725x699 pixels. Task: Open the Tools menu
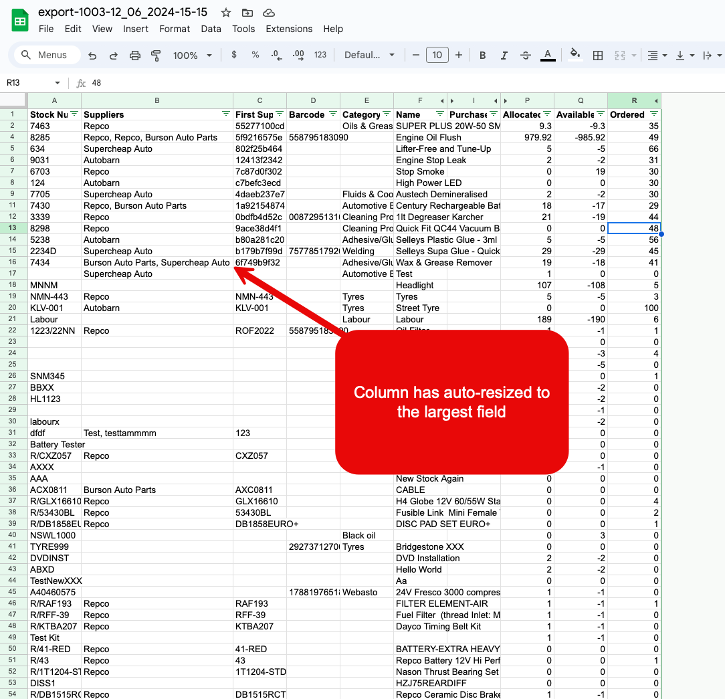pyautogui.click(x=243, y=29)
